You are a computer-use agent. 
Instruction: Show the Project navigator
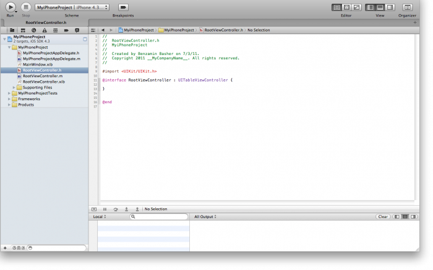(x=12, y=30)
